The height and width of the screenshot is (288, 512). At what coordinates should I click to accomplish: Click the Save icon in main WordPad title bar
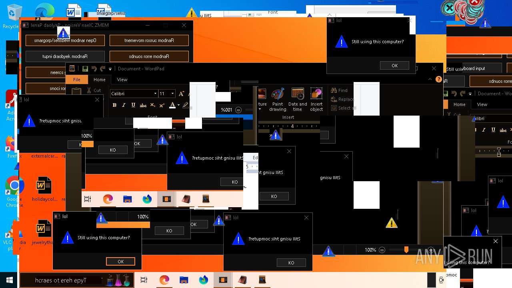[85, 69]
